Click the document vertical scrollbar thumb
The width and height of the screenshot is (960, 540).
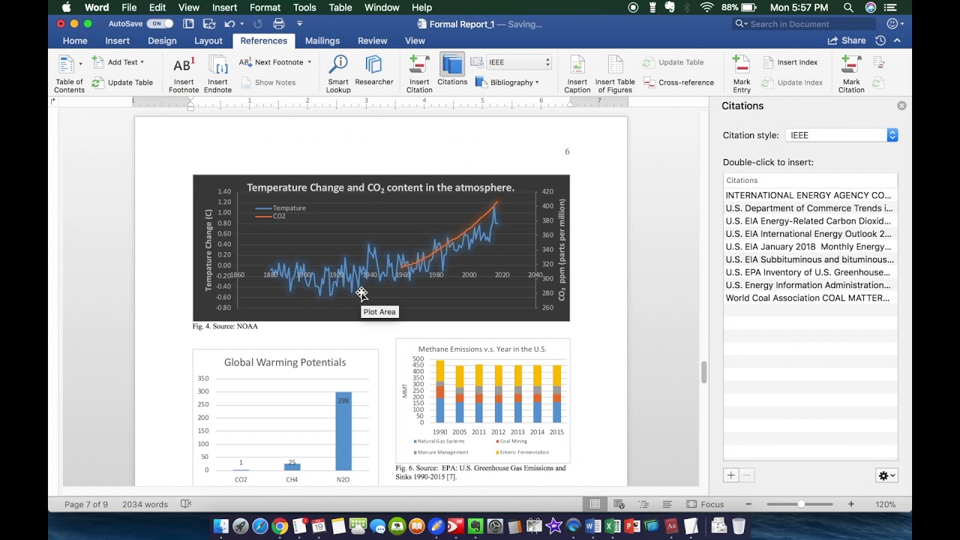(704, 372)
